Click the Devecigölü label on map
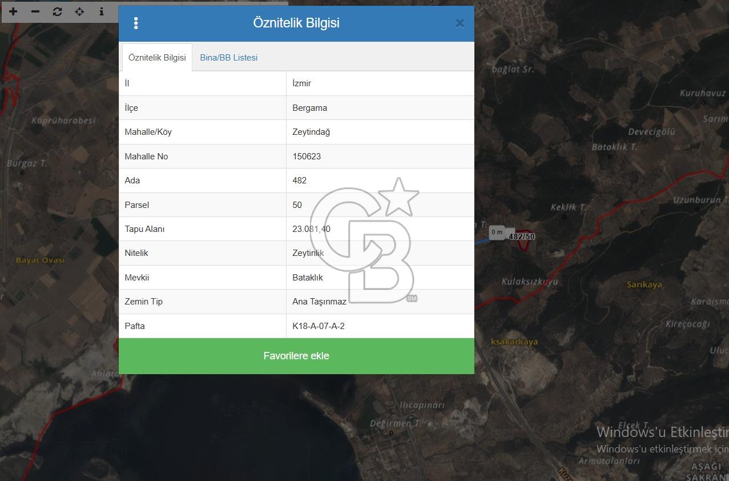 point(651,132)
